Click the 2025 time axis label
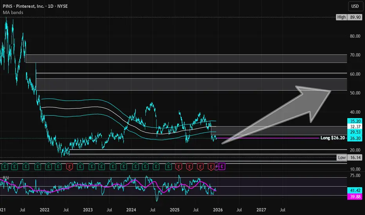Image resolution: width=365 pixels, height=215 pixels. tap(175, 210)
